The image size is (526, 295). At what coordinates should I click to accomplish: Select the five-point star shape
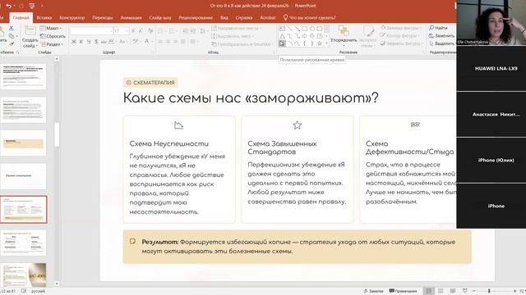320,43
